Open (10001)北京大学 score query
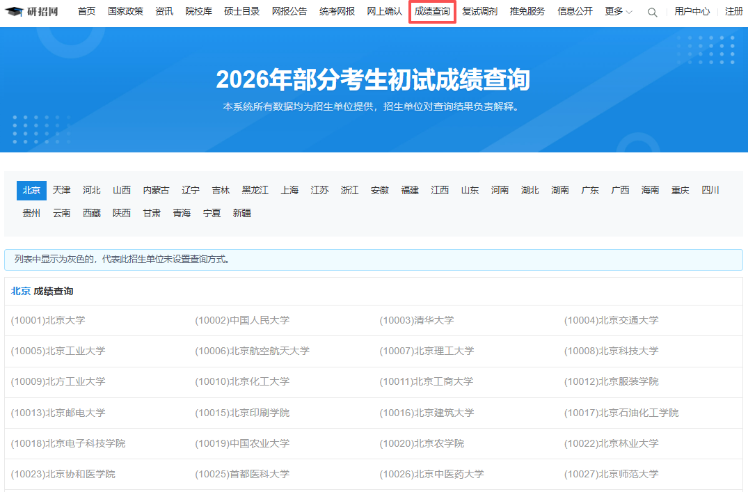 tap(48, 321)
